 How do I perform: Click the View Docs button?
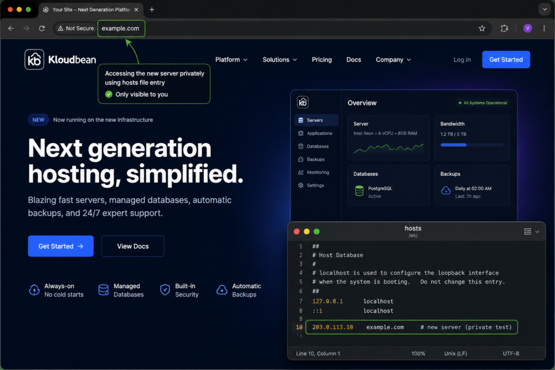(133, 246)
